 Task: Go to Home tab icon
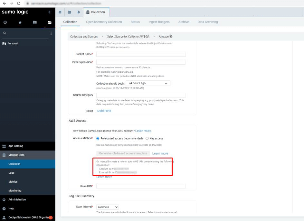pos(60,12)
